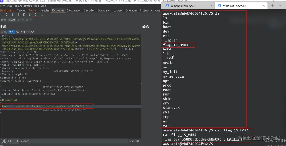Select the active second Windows PowerShell tab
Image resolution: width=286 pixels, height=146 pixels.
click(x=241, y=6)
